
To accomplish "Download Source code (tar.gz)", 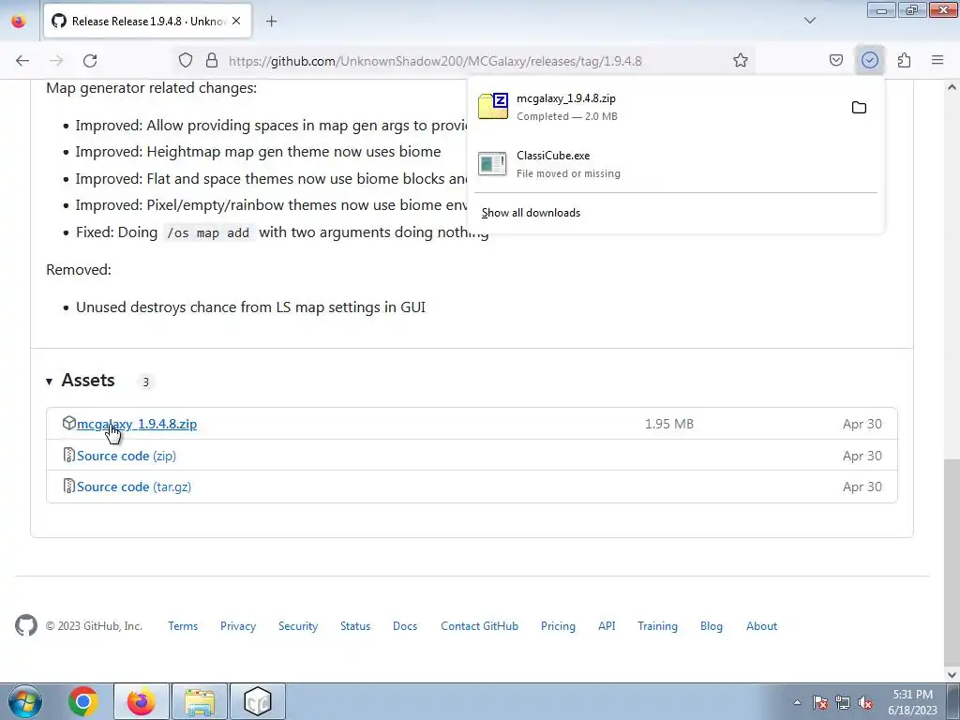I will 134,487.
